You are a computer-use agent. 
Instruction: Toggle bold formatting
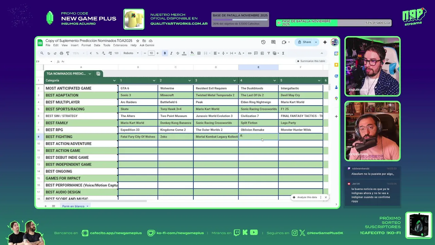click(165, 53)
